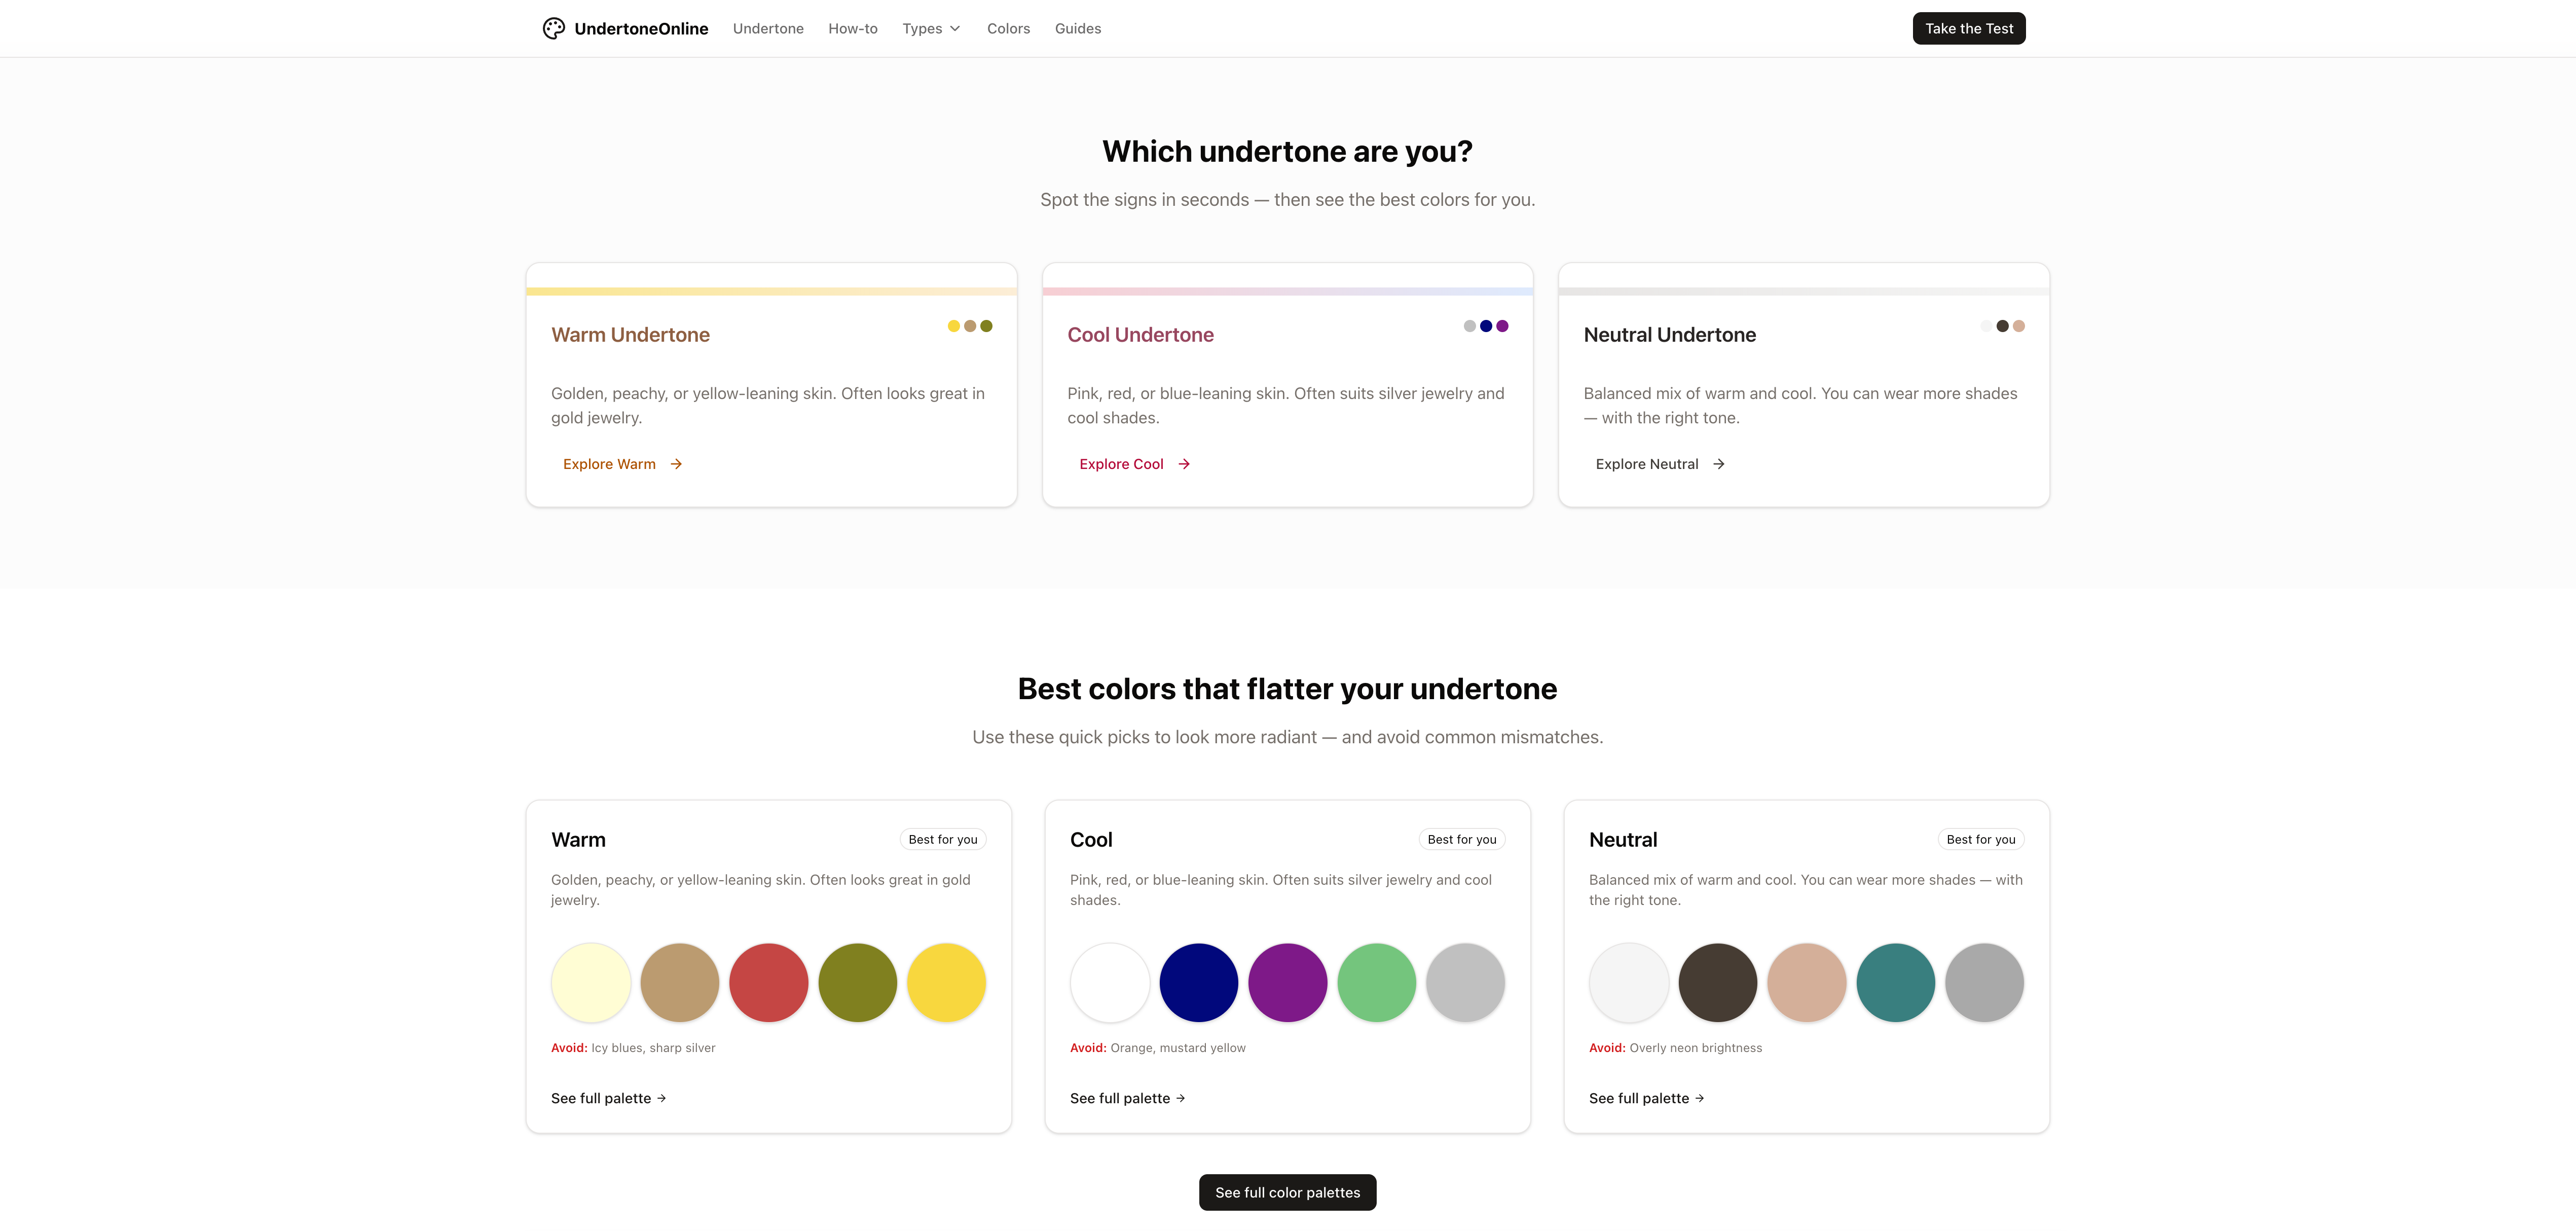Select Colors in the navigation bar
Image resolution: width=2576 pixels, height=1231 pixels.
click(x=1008, y=28)
